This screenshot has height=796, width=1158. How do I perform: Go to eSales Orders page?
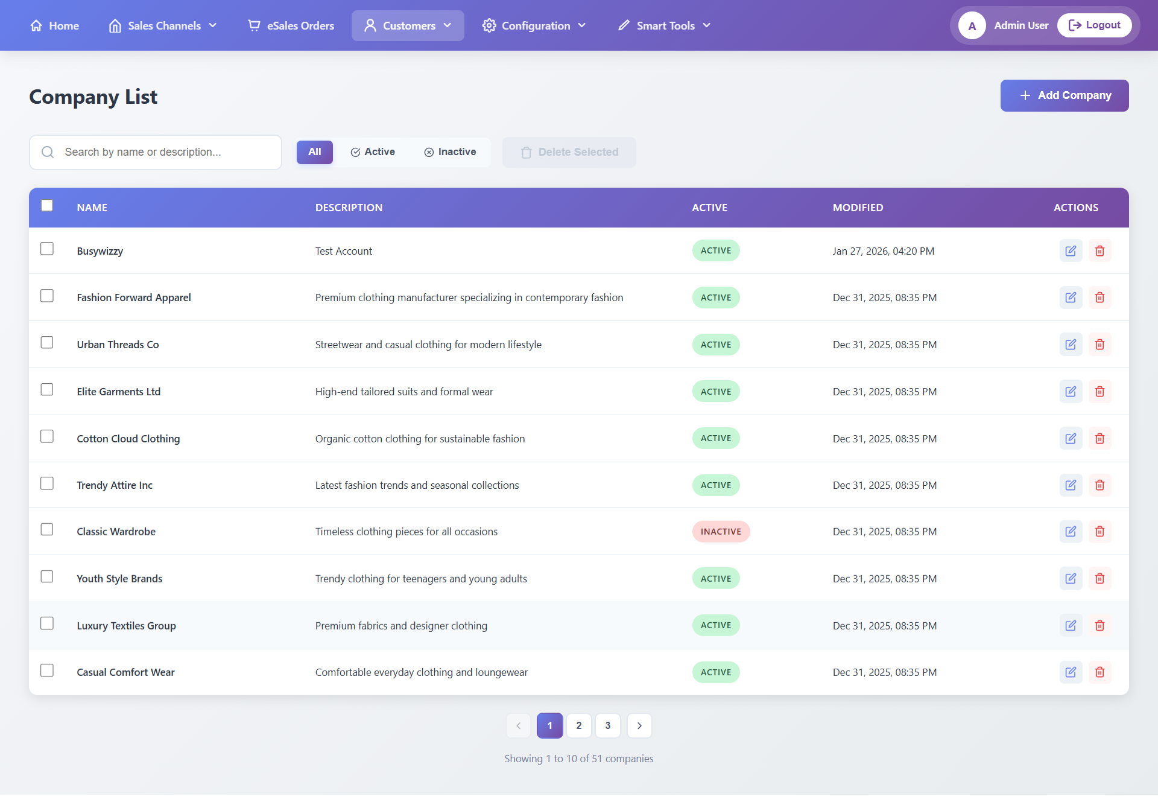coord(291,26)
